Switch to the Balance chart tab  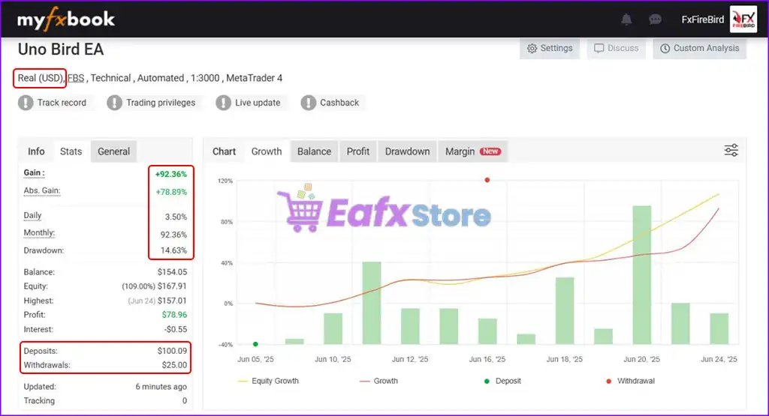pos(314,151)
